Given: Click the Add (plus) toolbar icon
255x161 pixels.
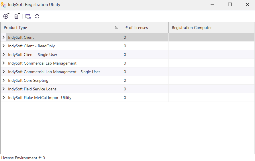Looking at the screenshot, I should 5,16.
